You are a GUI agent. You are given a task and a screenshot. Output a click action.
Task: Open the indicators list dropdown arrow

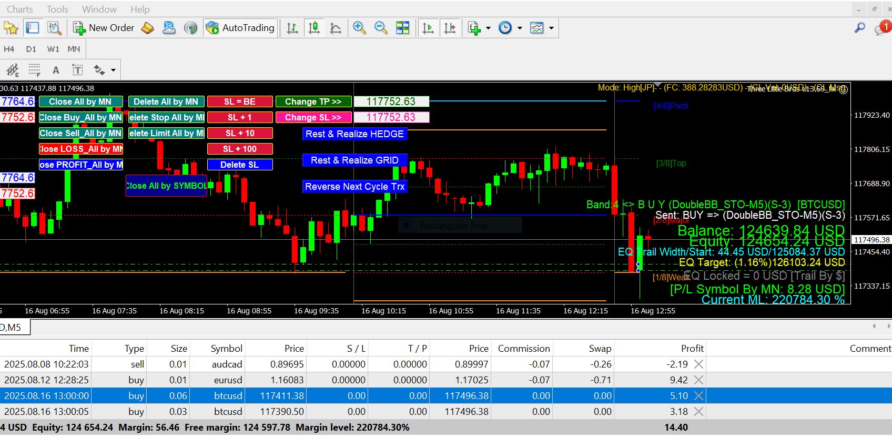click(x=488, y=28)
